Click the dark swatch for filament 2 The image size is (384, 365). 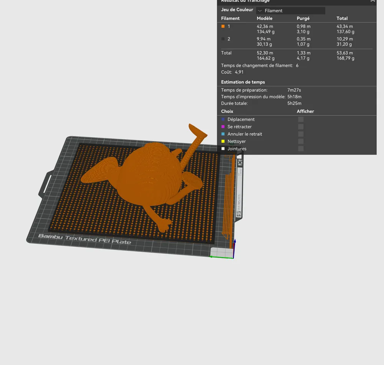tap(223, 39)
